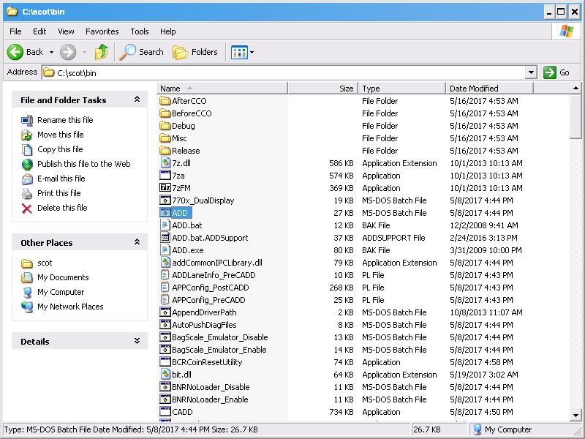
Task: Click Print this file printer icon
Action: (x=27, y=193)
